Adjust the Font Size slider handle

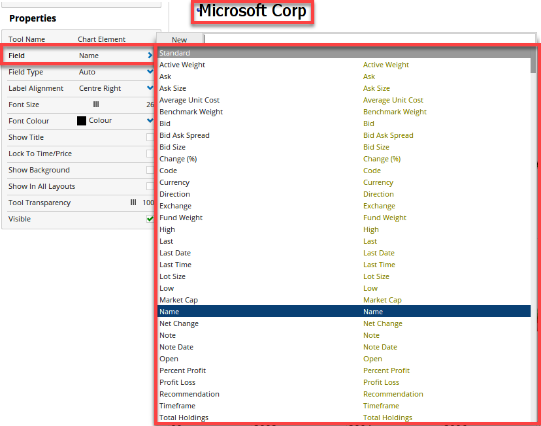pyautogui.click(x=96, y=104)
